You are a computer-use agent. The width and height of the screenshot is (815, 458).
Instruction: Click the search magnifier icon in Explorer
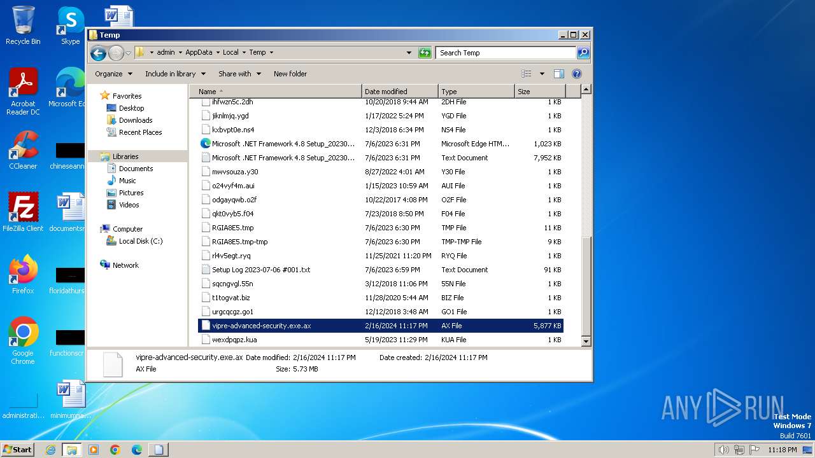(583, 53)
